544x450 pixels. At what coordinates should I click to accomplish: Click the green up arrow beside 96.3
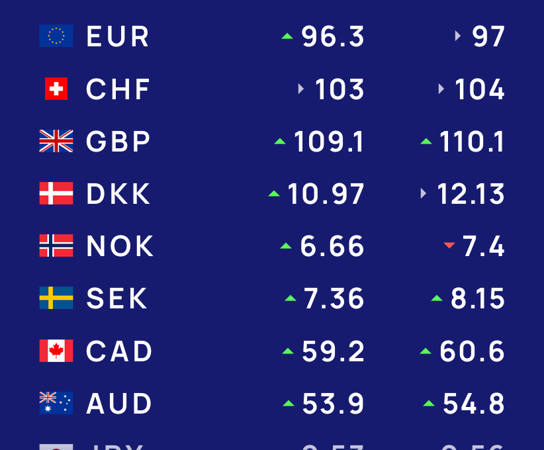[x=287, y=36]
